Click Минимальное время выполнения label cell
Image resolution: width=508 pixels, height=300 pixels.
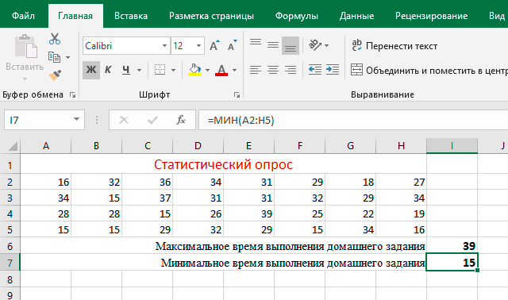[x=224, y=263]
